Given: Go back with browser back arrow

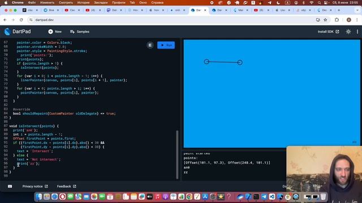Looking at the screenshot, I should click(5, 20).
